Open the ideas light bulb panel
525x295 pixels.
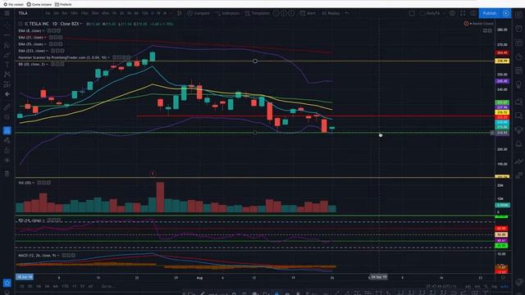518,85
